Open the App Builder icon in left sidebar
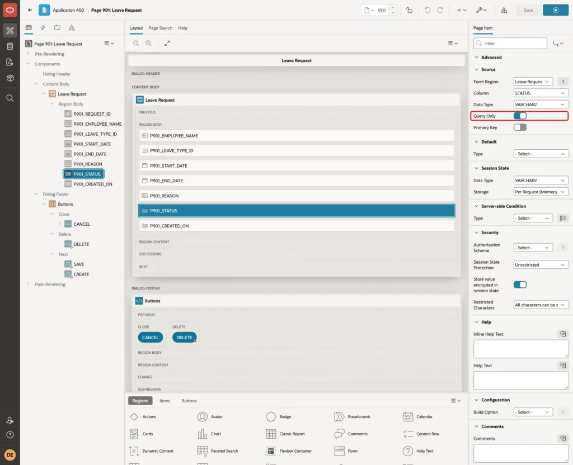The image size is (573, 465). click(10, 31)
